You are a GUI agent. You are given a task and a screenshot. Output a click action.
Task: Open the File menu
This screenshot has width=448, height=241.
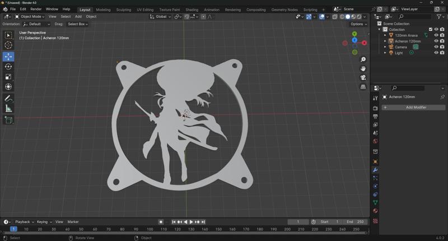point(13,9)
